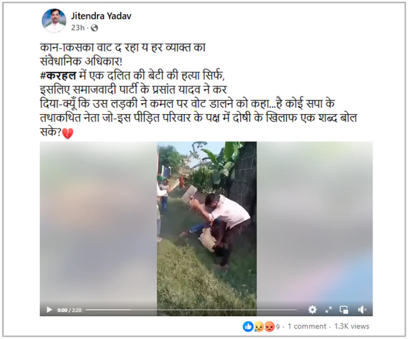
Task: Click the angry reaction icon
Action: point(269,327)
